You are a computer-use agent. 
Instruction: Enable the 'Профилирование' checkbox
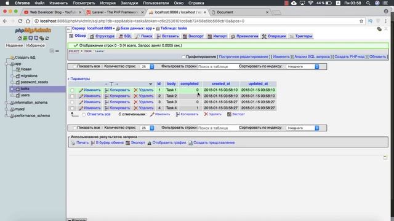point(183,57)
